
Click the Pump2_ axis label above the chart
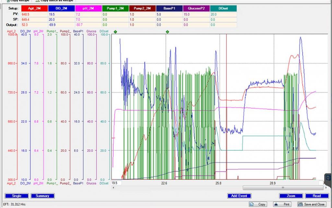point(65,31)
